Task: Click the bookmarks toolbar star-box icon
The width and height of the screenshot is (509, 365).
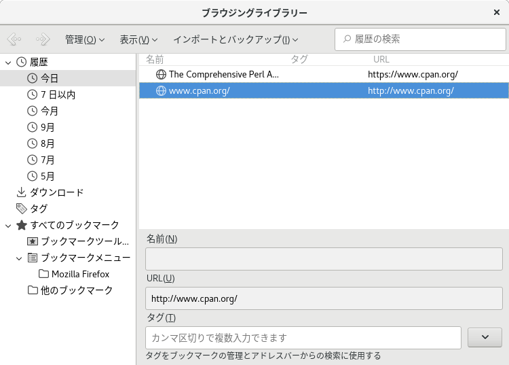Action: (x=33, y=241)
